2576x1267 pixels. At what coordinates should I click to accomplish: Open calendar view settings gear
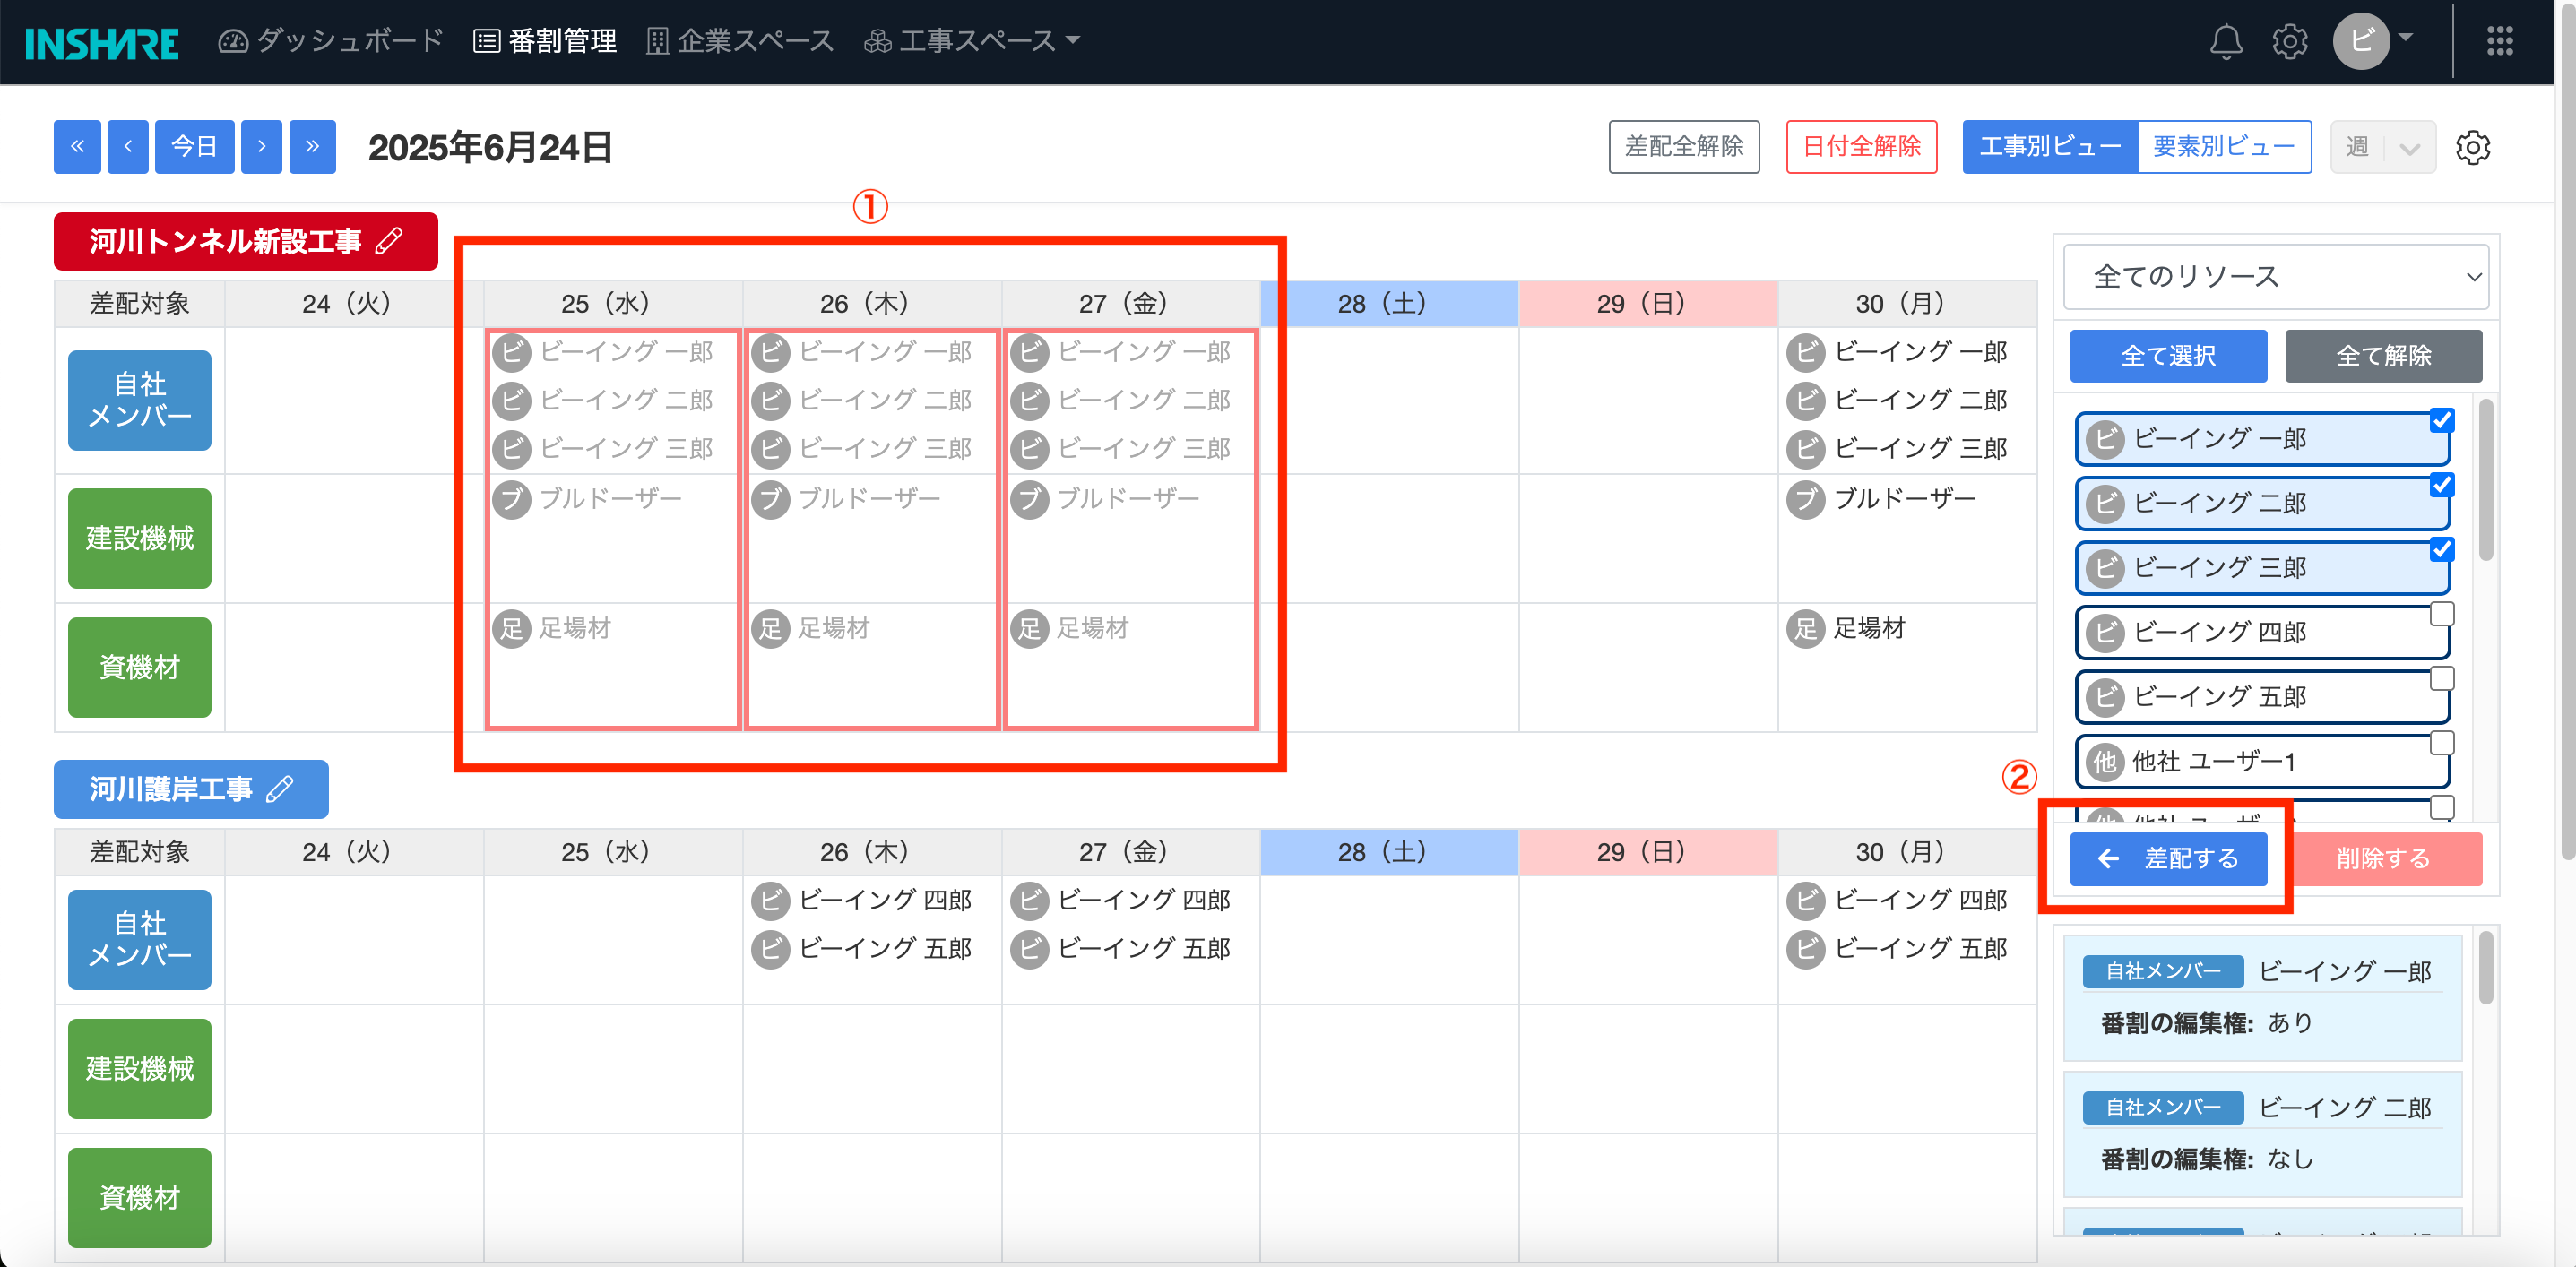pyautogui.click(x=2472, y=147)
